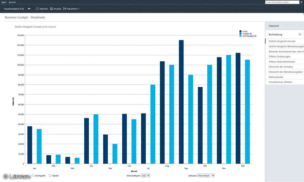Click the Drucken printer icon
304x182 pixels.
pyautogui.click(x=51, y=9)
